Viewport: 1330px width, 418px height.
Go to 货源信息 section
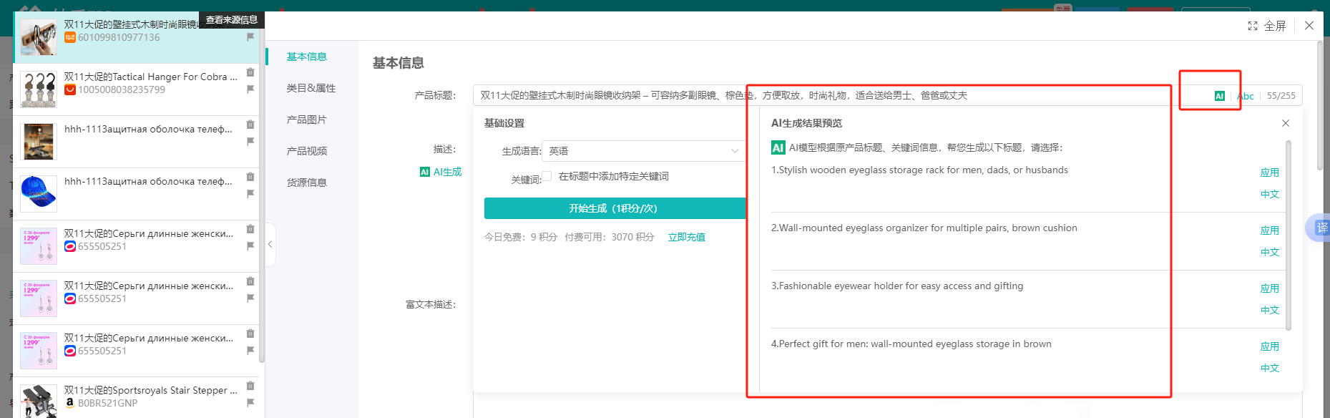[306, 183]
